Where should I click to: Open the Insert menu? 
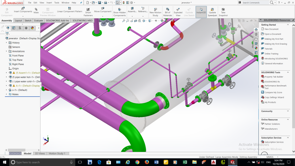pyautogui.click(x=49, y=3)
